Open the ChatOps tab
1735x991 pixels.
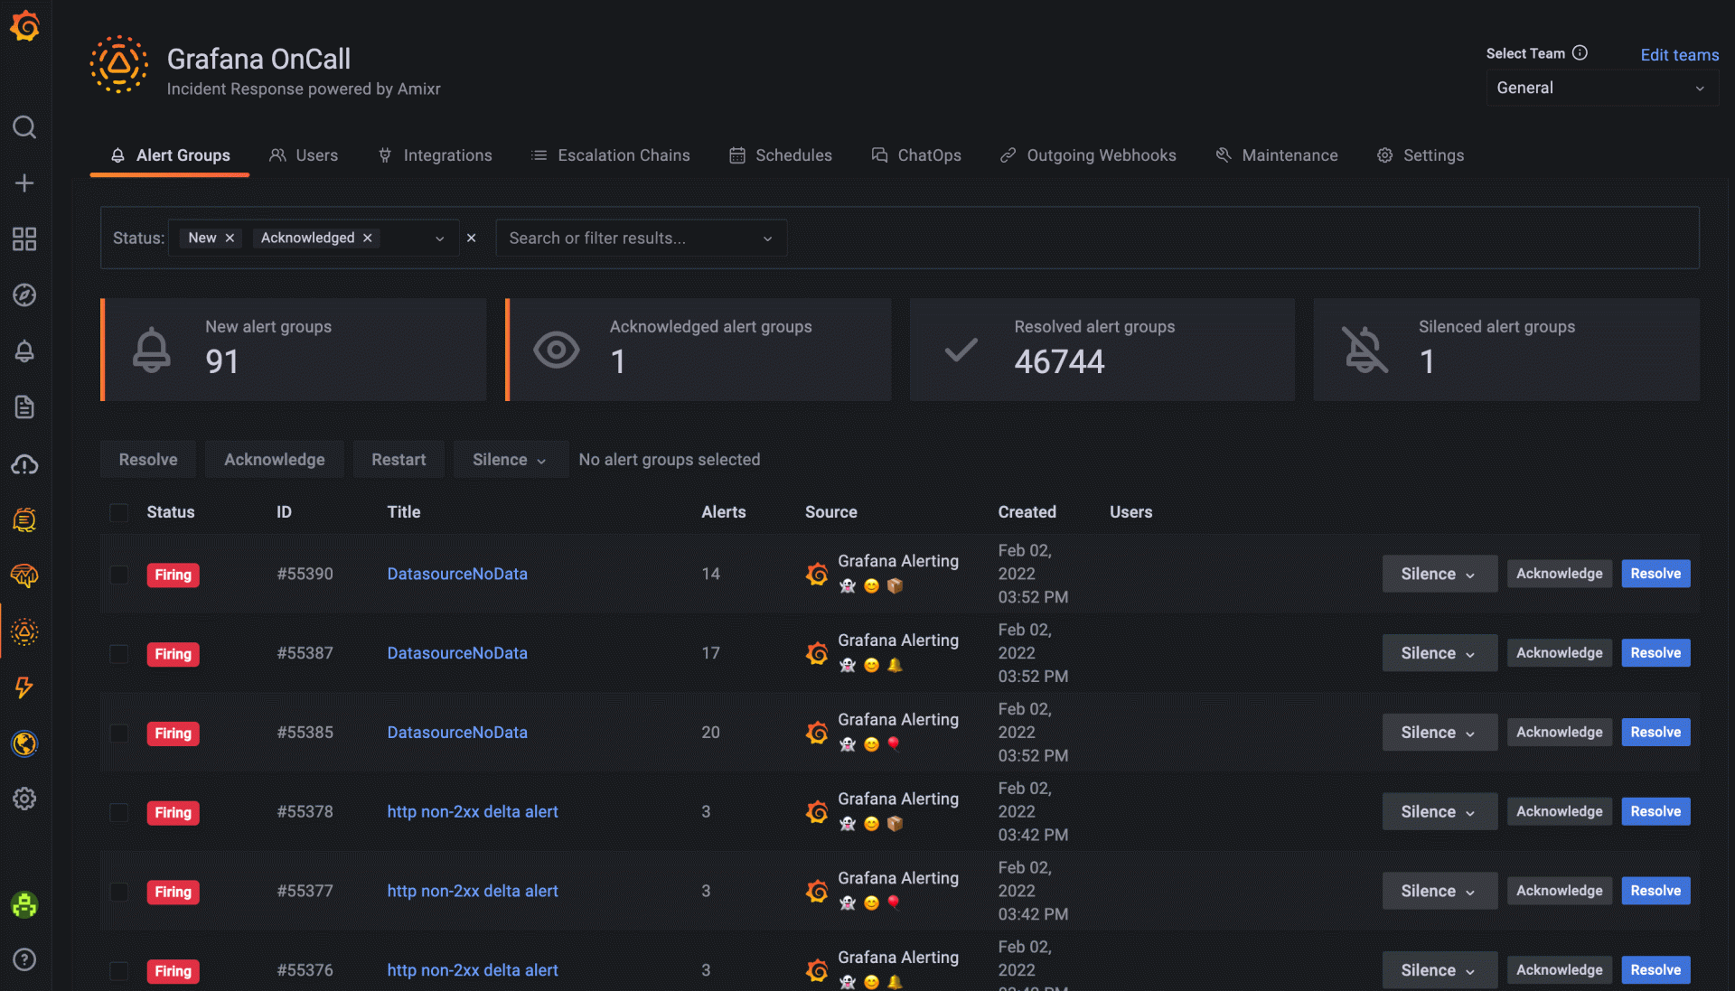[x=916, y=155]
